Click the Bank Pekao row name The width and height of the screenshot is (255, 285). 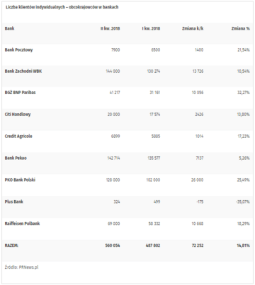coord(16,158)
